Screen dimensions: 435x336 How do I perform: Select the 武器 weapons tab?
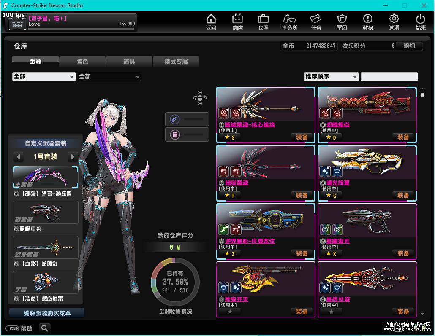(35, 62)
